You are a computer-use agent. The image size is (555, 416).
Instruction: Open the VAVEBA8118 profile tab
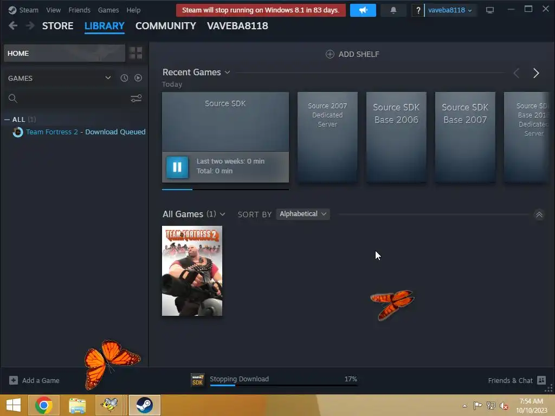[x=237, y=26]
